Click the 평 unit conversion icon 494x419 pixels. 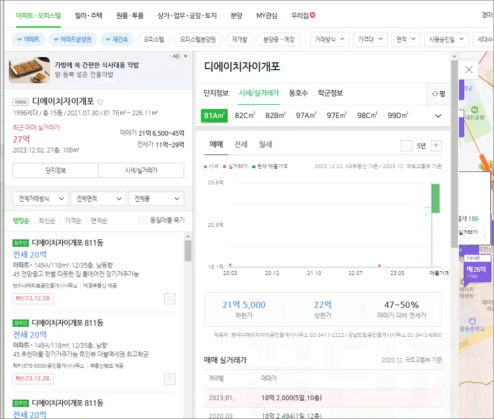tap(440, 94)
